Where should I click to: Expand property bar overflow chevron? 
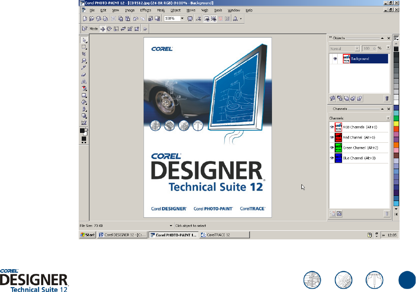coord(145,29)
